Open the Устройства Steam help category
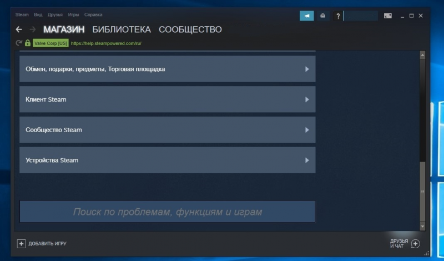The image size is (444, 261). coord(168,160)
